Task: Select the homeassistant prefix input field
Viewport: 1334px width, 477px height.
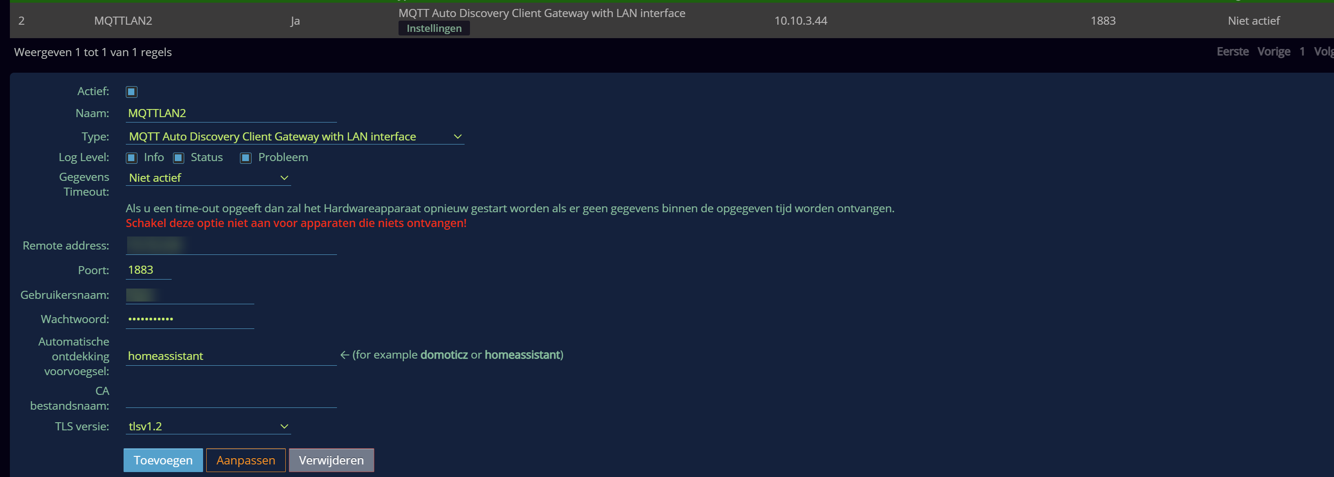Action: (230, 355)
